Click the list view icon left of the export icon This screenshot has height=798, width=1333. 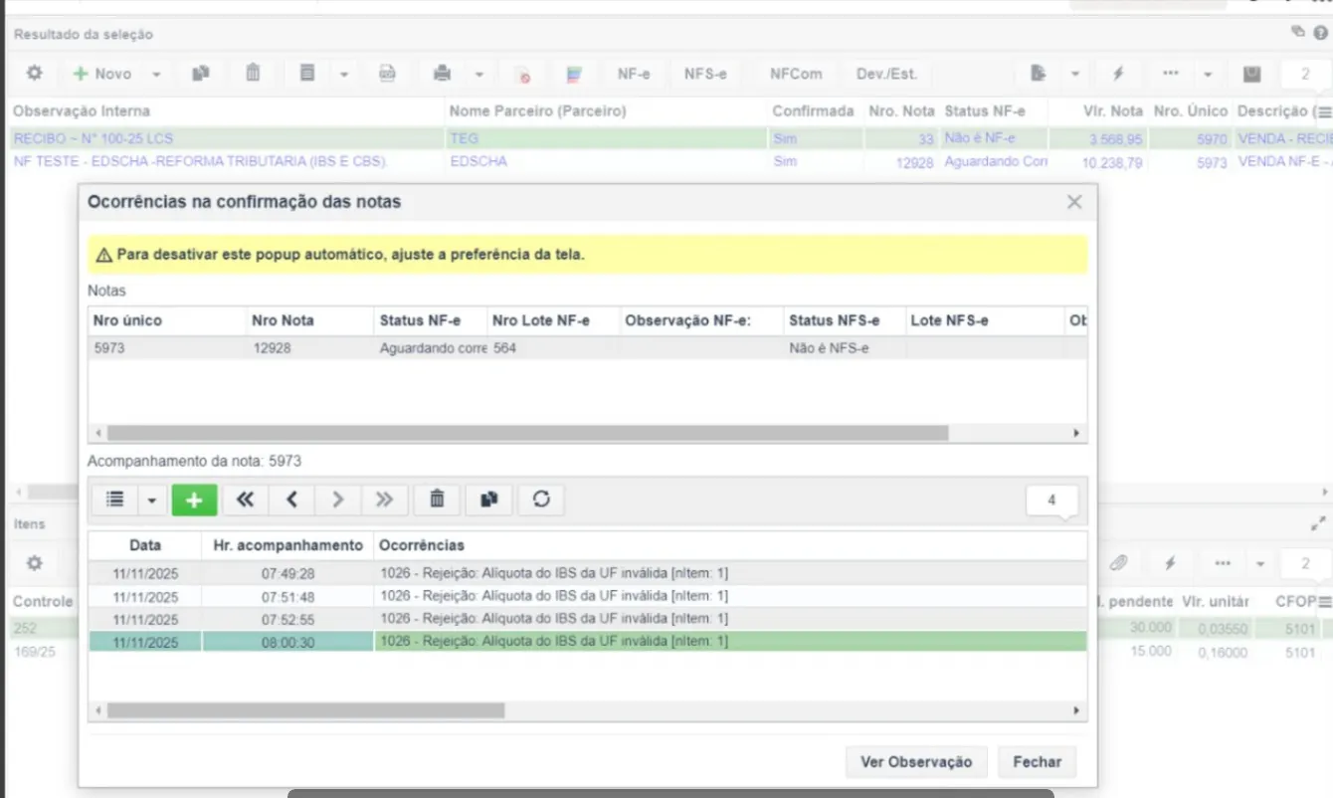click(307, 74)
